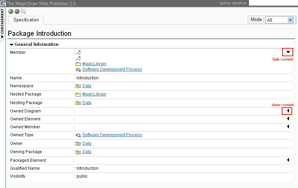Collapse the General Information section
The image size is (298, 188).
pos(12,44)
